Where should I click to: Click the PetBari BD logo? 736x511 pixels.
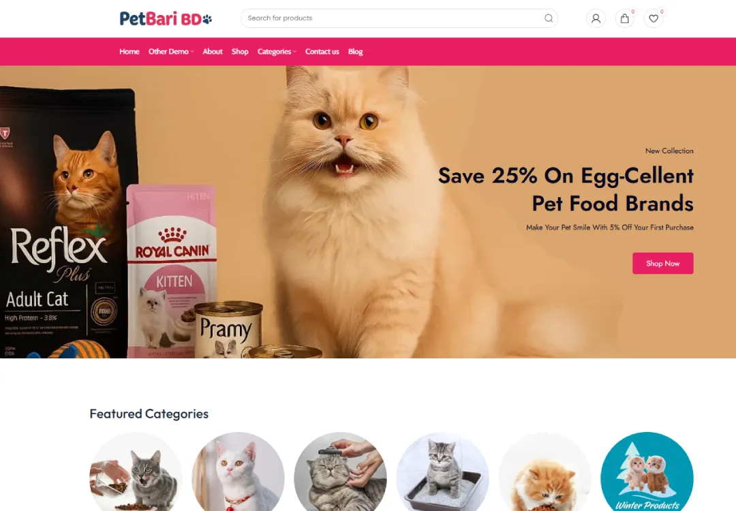click(165, 18)
